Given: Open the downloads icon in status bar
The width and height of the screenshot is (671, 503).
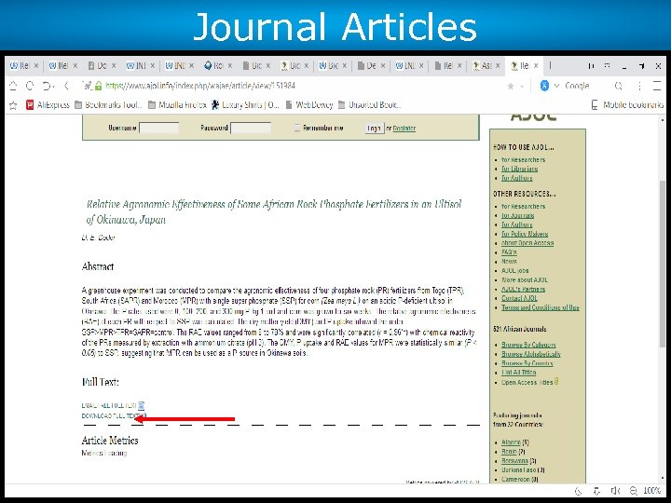Looking at the screenshot, I should tap(596, 491).
